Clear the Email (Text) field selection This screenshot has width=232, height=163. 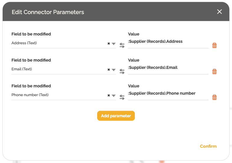[x=109, y=70]
